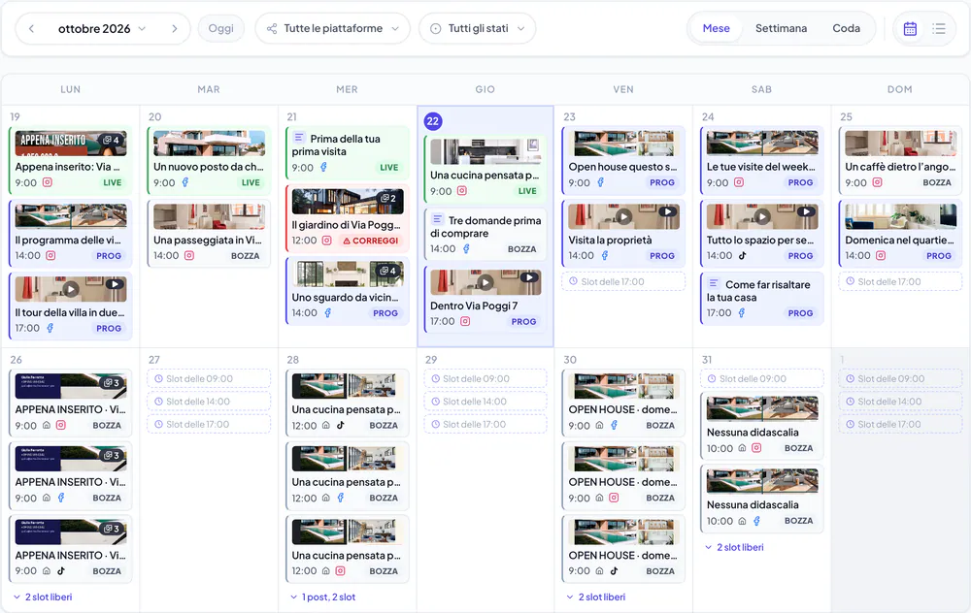Jump to today with Oggi button

[x=221, y=28]
